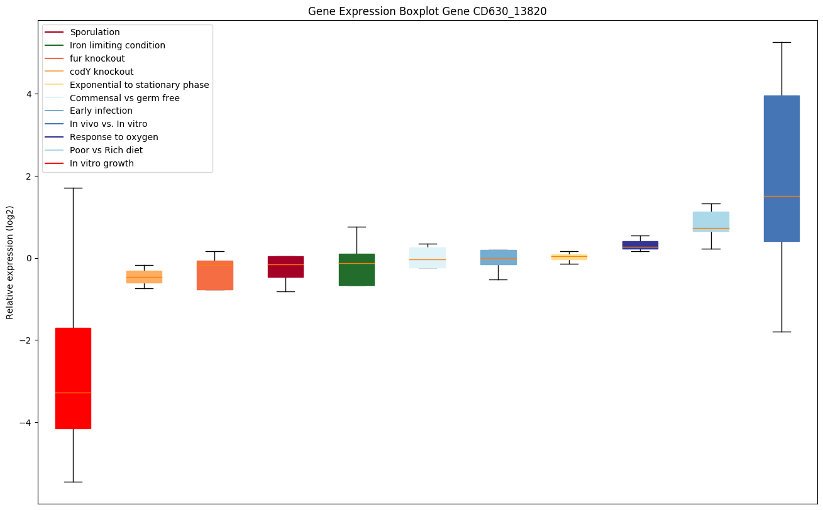Select the navy Response to oxygen box
This screenshot has width=823, height=510.
click(x=640, y=244)
